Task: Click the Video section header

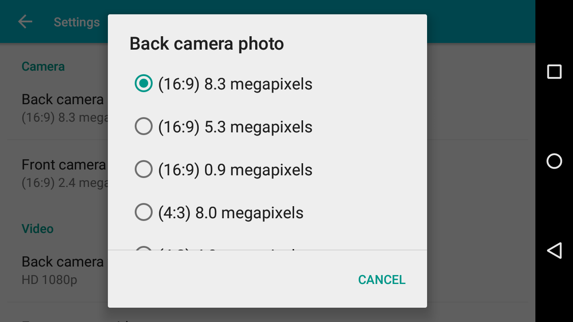Action: [x=38, y=229]
